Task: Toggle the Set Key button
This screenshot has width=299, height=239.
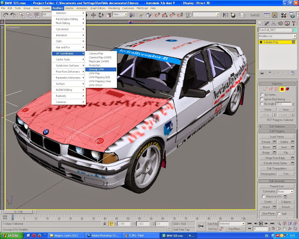Action: [x=212, y=229]
